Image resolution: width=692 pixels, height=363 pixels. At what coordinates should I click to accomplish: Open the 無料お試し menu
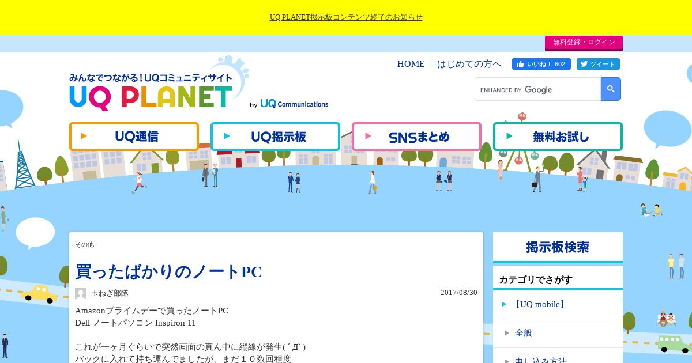[x=558, y=137]
